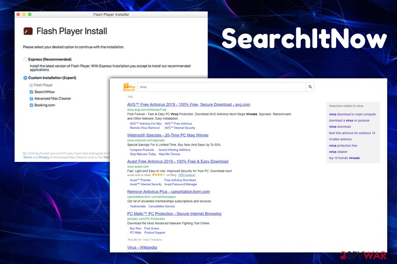397x264 pixels.
Task: Close the Flash Player Installer window
Action: (x=18, y=15)
